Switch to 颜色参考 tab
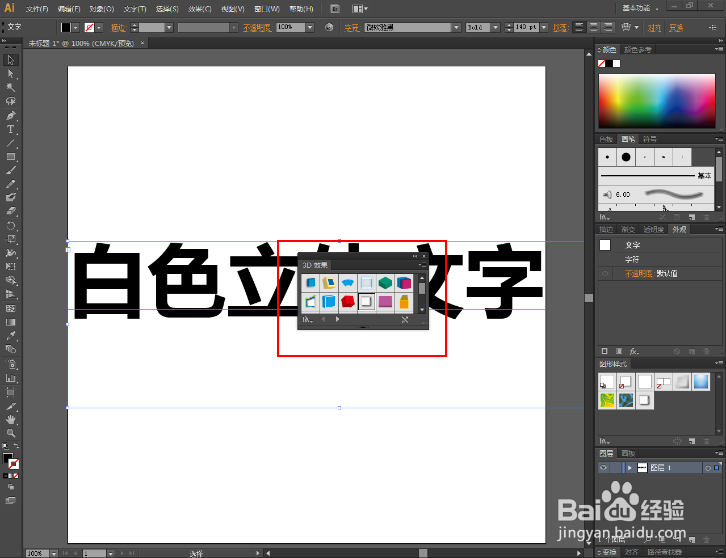 (x=637, y=50)
